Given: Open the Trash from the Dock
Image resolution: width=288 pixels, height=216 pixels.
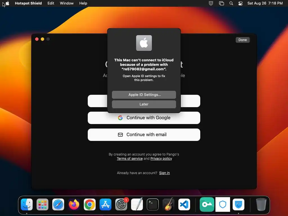Looking at the screenshot, I should (x=261, y=204).
